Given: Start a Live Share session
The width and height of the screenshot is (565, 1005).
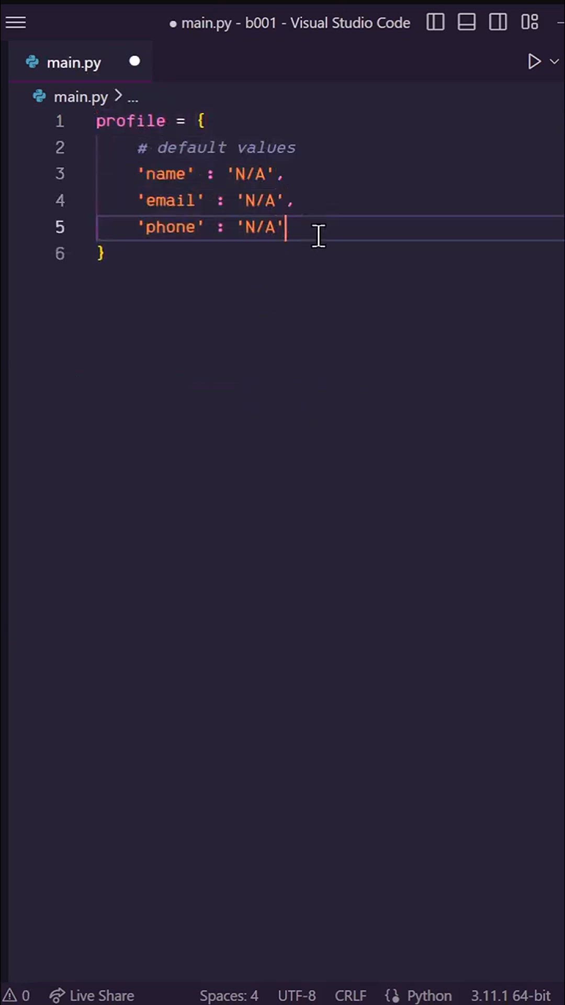Looking at the screenshot, I should 92,995.
